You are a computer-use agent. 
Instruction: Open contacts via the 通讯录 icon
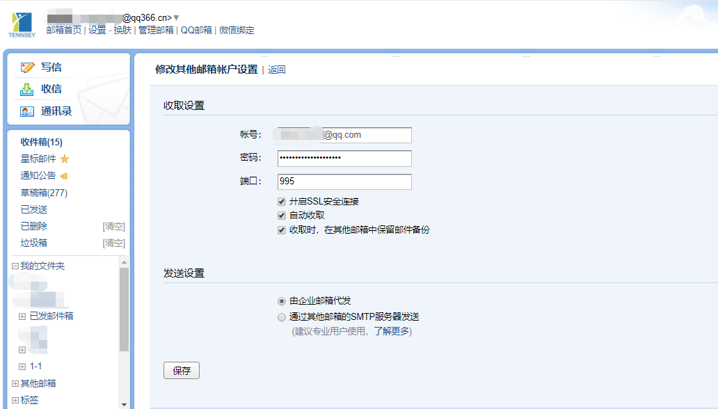26,111
